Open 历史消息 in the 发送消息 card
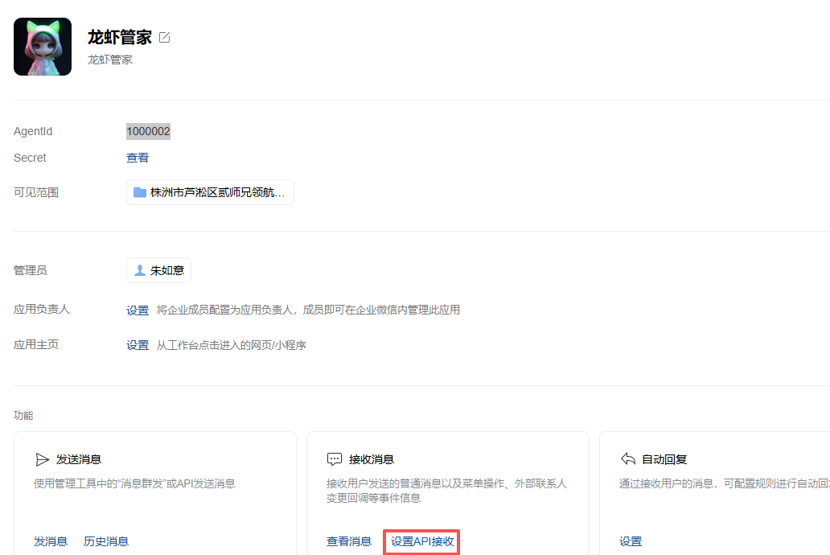The width and height of the screenshot is (830, 555). 105,541
